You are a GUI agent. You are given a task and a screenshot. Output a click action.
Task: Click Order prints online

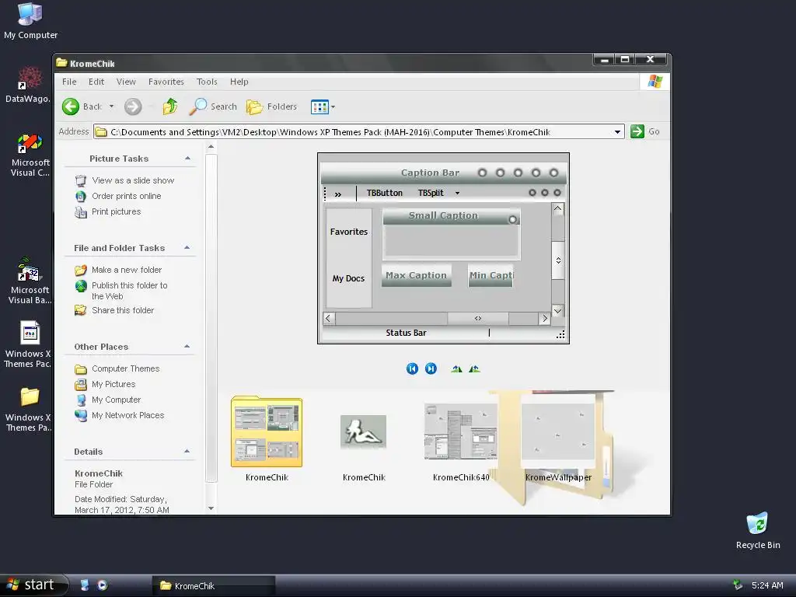point(126,196)
